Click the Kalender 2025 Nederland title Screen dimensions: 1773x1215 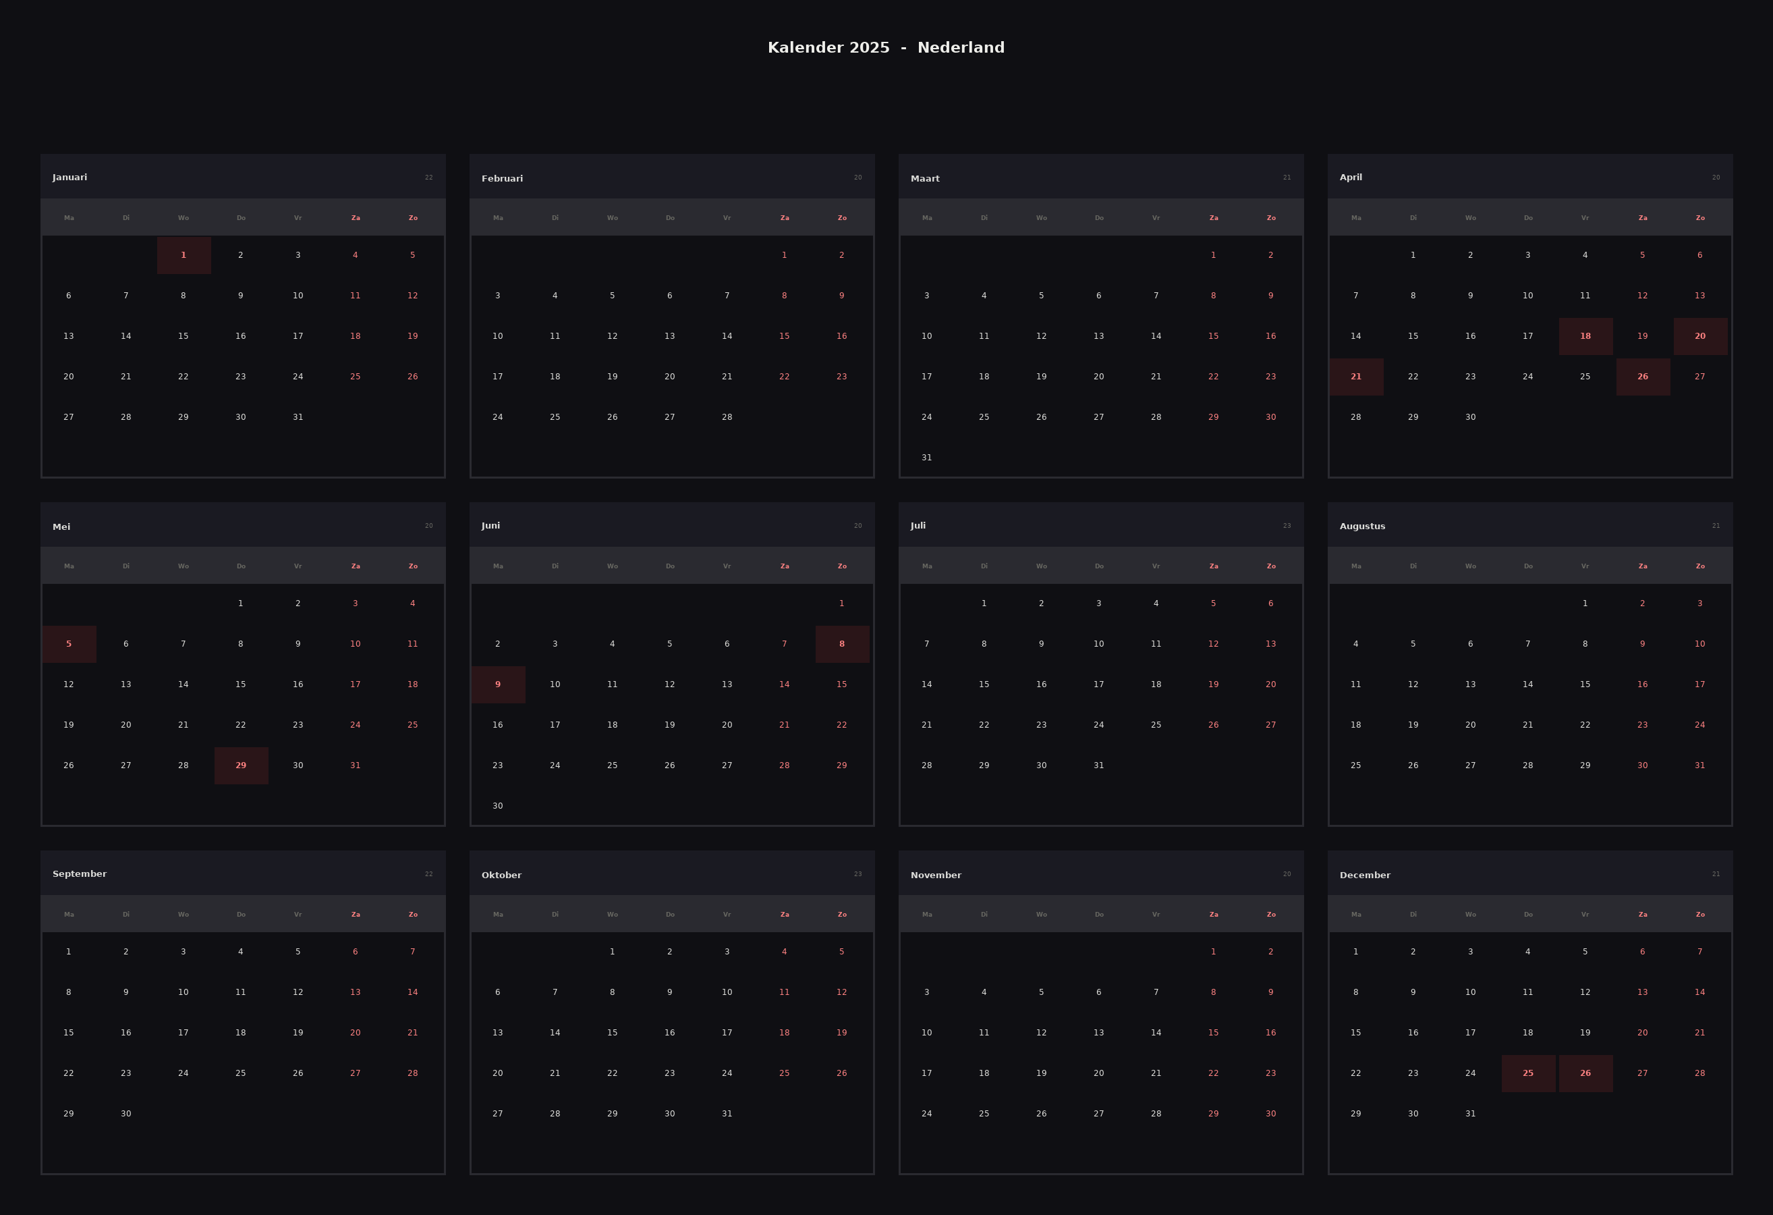pyautogui.click(x=886, y=47)
